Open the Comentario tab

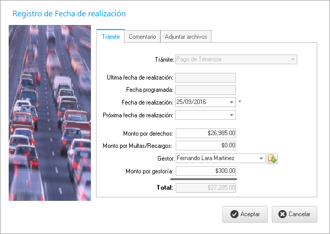(143, 37)
